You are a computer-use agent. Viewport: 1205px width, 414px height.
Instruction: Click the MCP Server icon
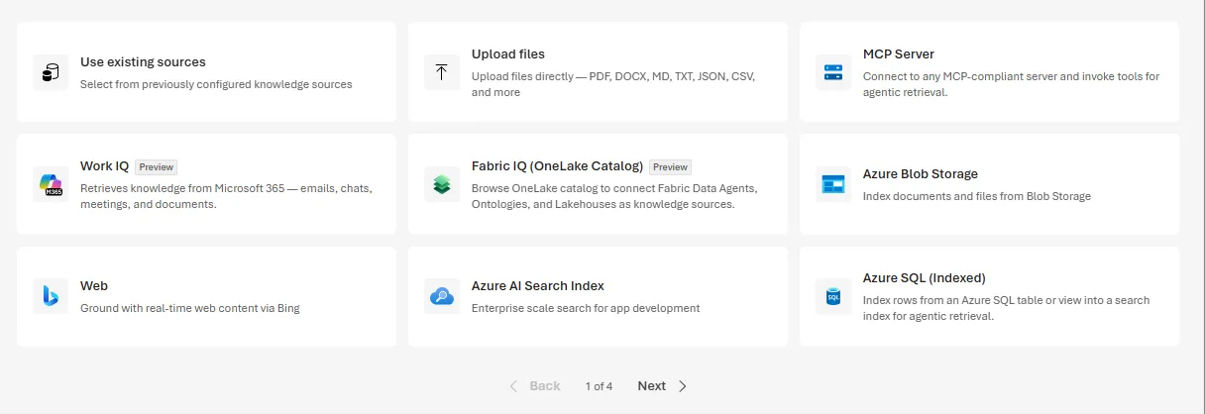click(833, 72)
